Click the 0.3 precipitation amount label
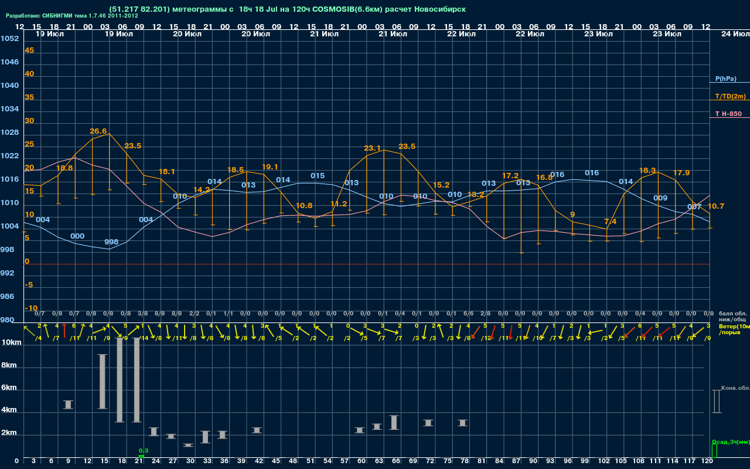 (142, 450)
